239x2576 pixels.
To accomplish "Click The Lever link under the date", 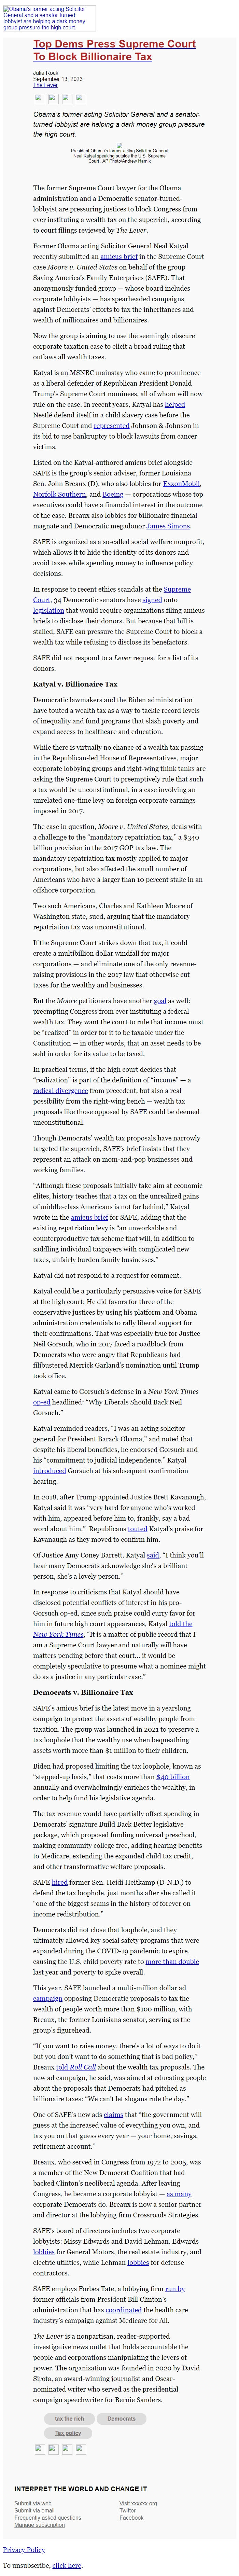I will point(45,85).
